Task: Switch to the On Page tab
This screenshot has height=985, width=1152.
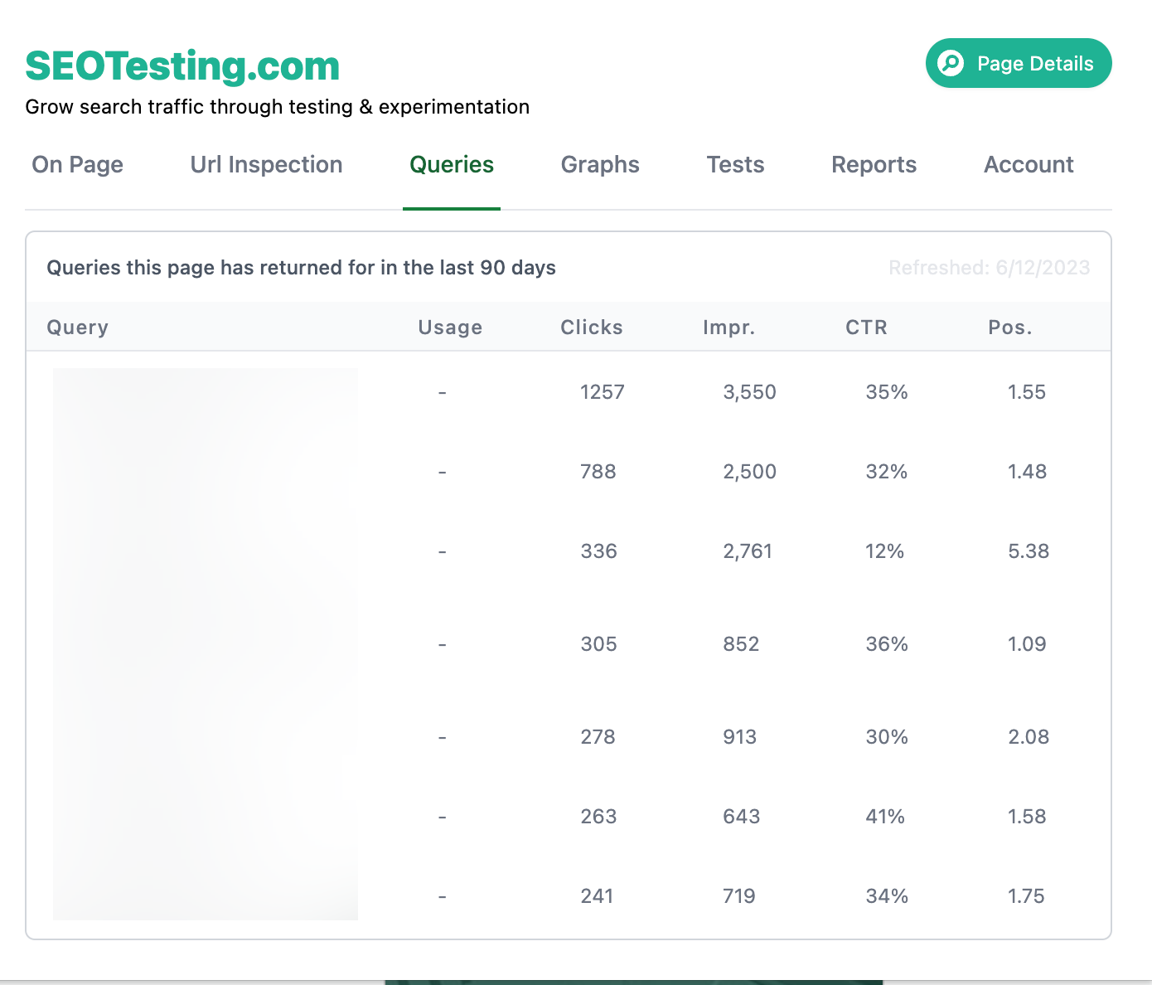Action: (78, 165)
